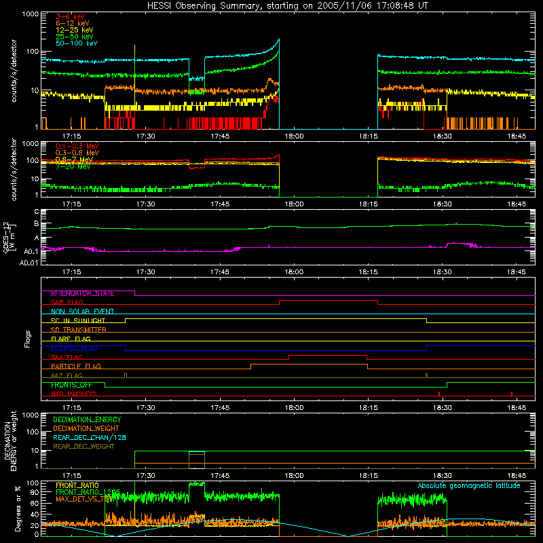Click the 0.1-0.3 MeV legend entry

77,146
